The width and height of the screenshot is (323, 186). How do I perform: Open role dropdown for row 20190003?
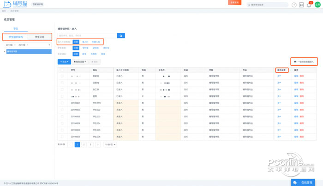[279, 117]
